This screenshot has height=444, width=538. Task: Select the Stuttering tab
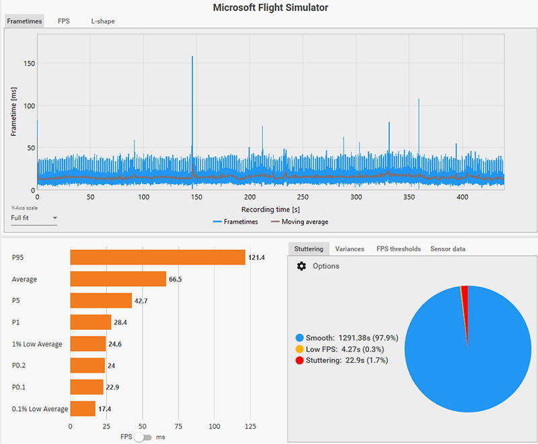[309, 249]
